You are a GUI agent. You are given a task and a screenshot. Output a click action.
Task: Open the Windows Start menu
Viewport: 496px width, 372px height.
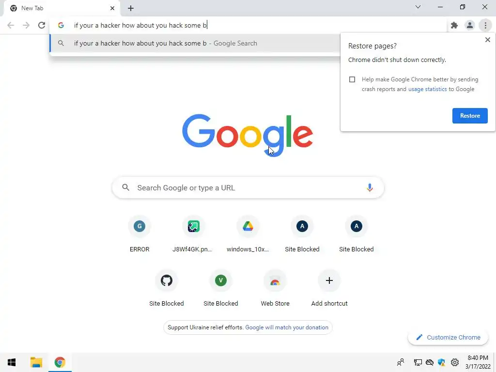12,362
